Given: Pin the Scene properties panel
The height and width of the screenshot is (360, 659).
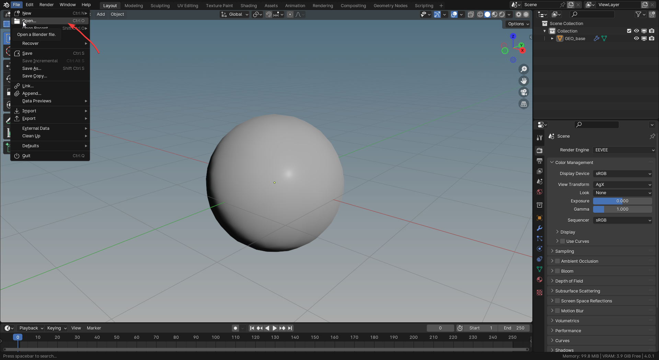Looking at the screenshot, I should tap(652, 136).
